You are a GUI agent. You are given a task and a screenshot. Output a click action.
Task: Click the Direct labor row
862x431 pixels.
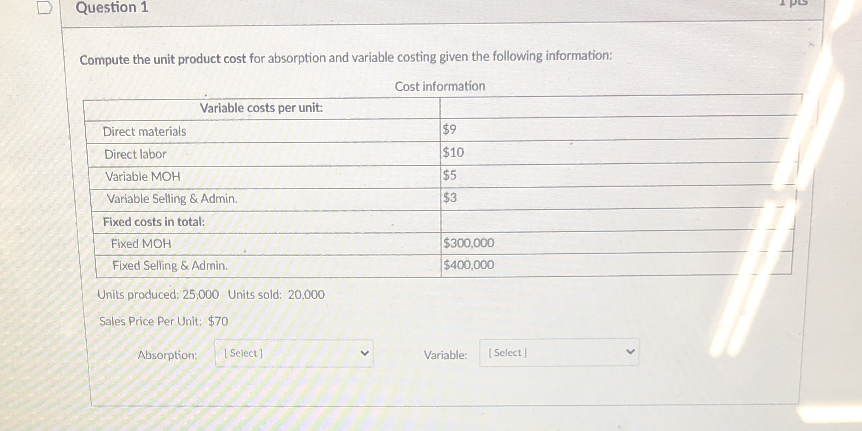(x=135, y=154)
